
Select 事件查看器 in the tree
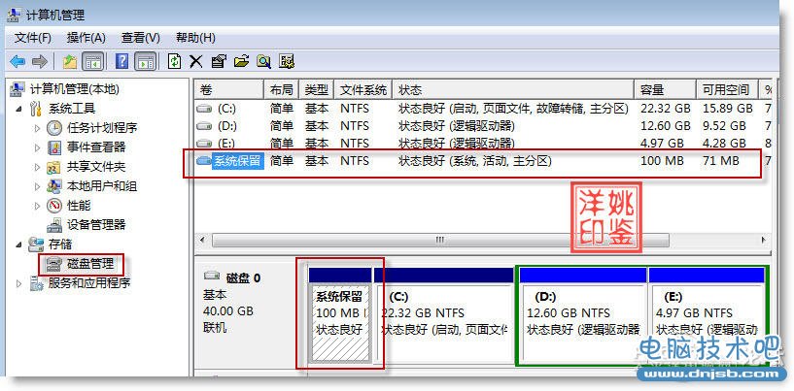click(95, 147)
